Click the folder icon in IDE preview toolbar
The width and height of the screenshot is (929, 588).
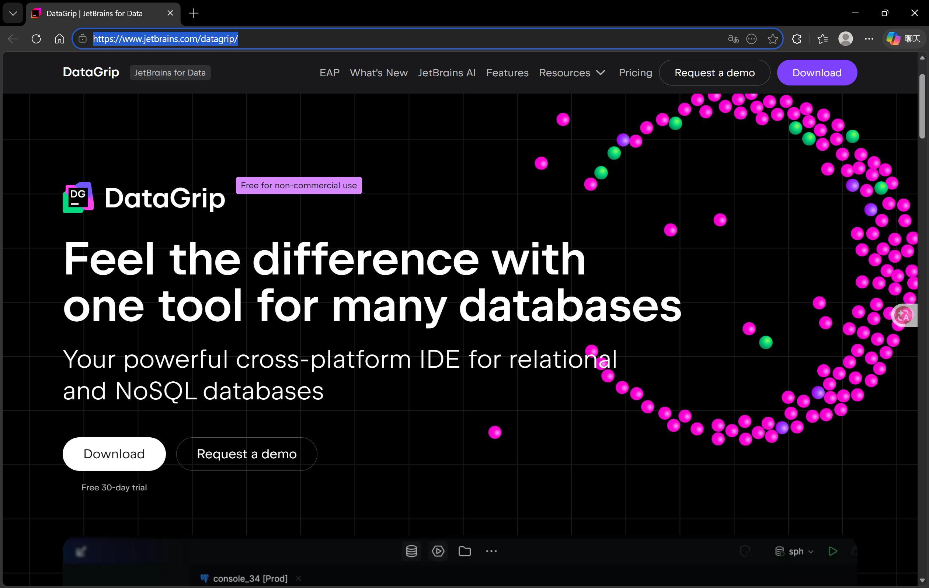coord(465,551)
